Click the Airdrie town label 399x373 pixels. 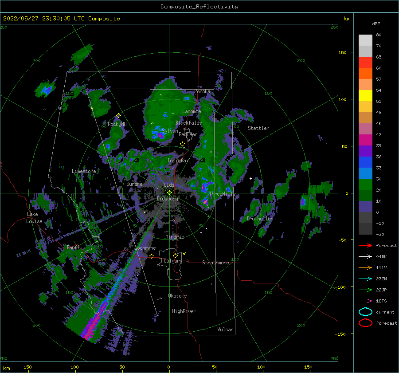(x=175, y=237)
